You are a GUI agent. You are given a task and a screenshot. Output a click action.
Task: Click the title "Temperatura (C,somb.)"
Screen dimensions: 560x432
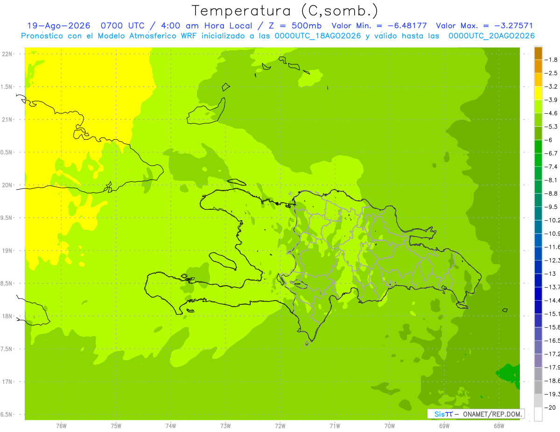click(x=285, y=11)
